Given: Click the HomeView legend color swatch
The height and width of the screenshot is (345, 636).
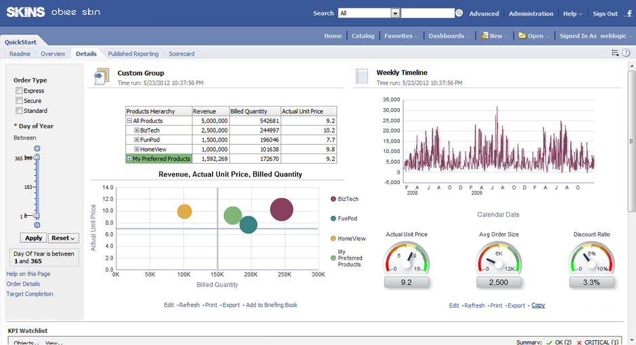Looking at the screenshot, I should (x=334, y=238).
